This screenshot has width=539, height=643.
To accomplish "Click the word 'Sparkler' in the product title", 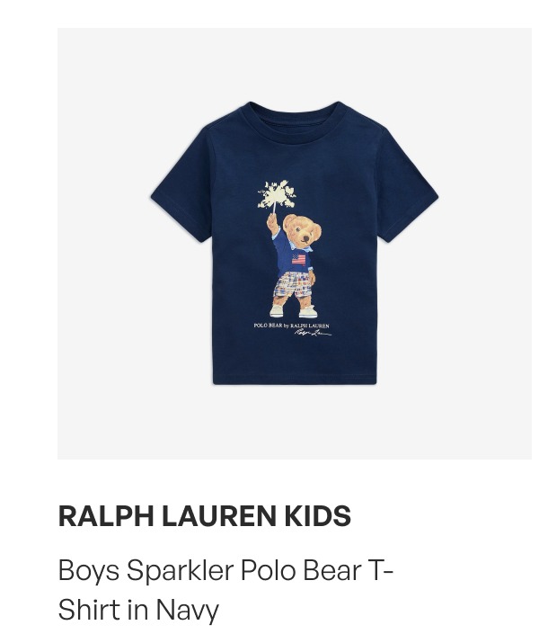I will pyautogui.click(x=180, y=571).
